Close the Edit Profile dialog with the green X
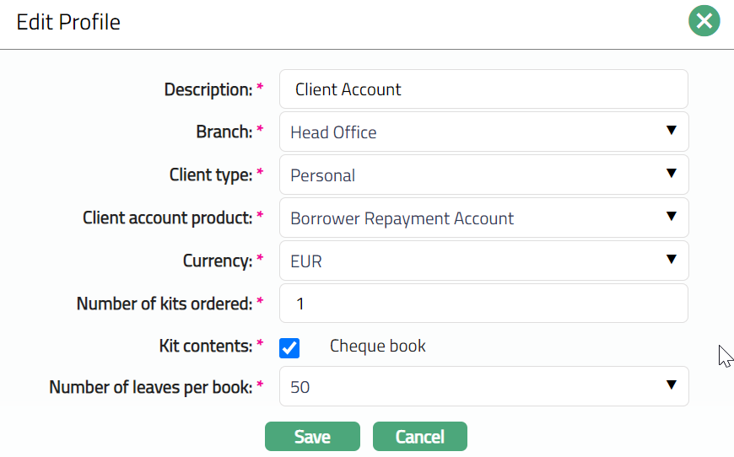Screen dimensions: 734x457 pos(704,21)
